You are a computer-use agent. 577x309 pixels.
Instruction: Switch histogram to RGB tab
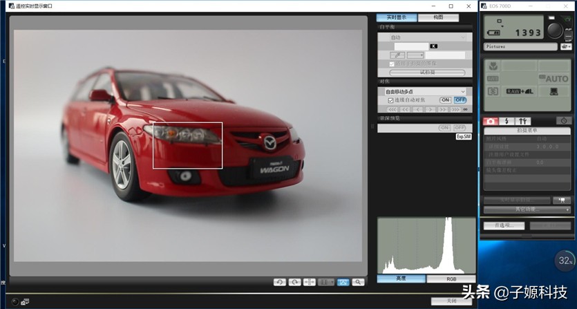pos(451,279)
